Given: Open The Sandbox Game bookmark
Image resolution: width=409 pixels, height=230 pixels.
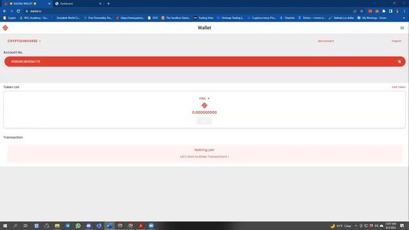Looking at the screenshot, I should point(176,18).
